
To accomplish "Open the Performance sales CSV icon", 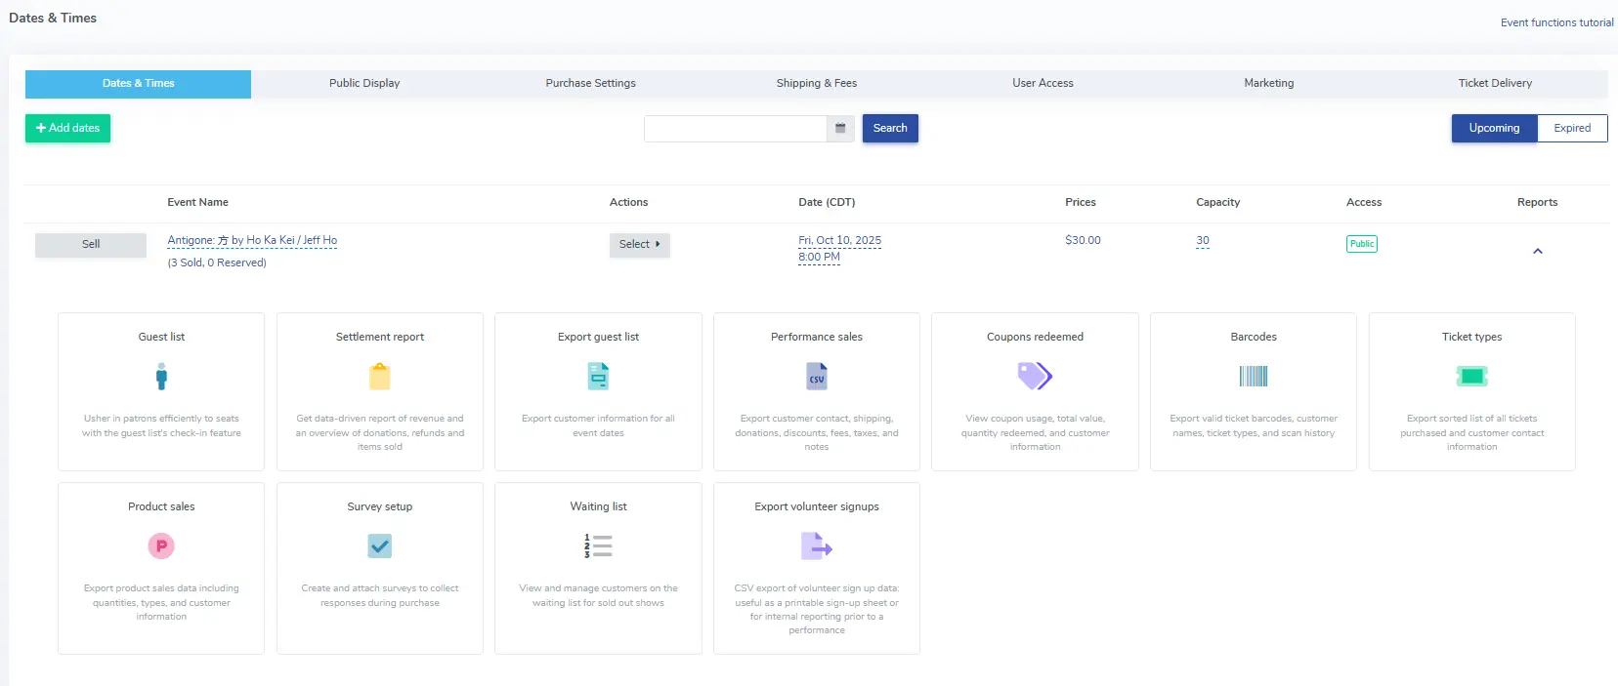I will pos(817,377).
